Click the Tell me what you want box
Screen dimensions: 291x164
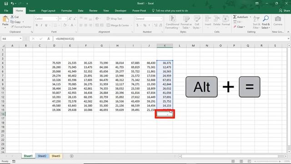[x=170, y=10]
